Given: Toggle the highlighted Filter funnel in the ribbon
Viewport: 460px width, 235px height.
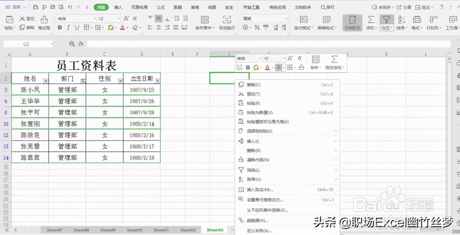Looking at the screenshot, I should click(386, 20).
